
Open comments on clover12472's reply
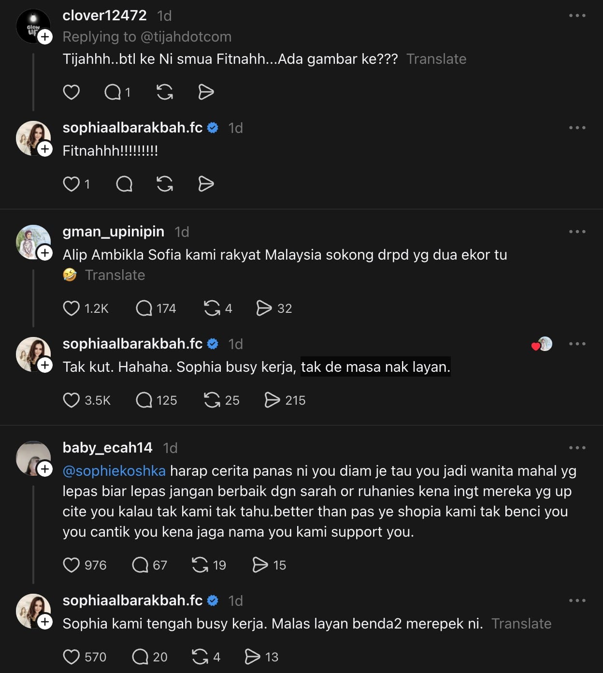click(x=113, y=92)
